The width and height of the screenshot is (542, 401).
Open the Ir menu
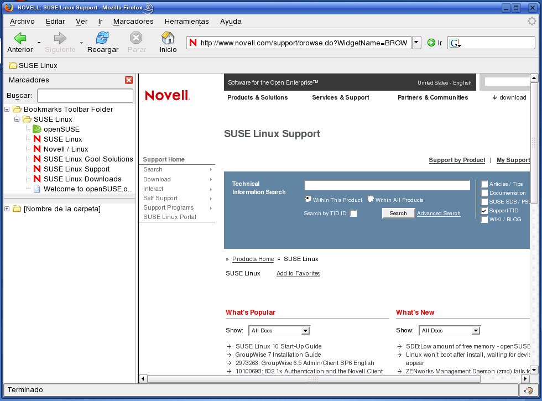pyautogui.click(x=100, y=22)
